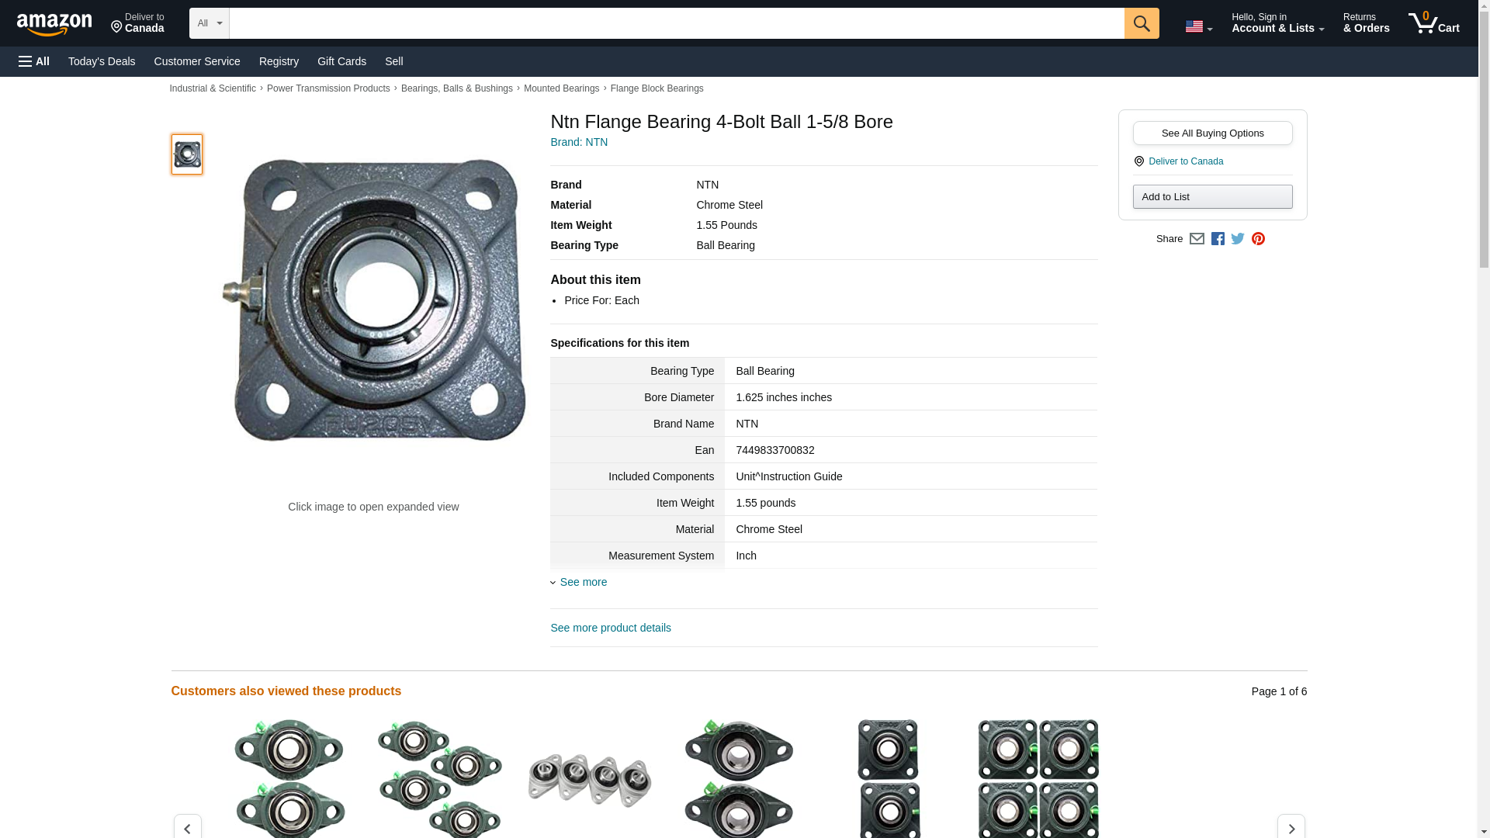Image resolution: width=1490 pixels, height=838 pixels.
Task: Expand See more specifications
Action: [x=583, y=582]
